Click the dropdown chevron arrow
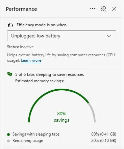Viewport: 124px width, 149px height. pyautogui.click(x=109, y=36)
